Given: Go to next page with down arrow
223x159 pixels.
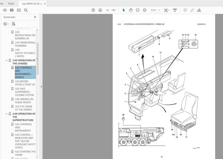Looking at the screenshot, I should click(x=100, y=10).
